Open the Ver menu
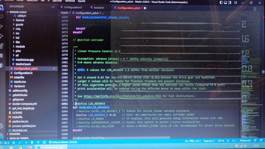 [43, 1]
